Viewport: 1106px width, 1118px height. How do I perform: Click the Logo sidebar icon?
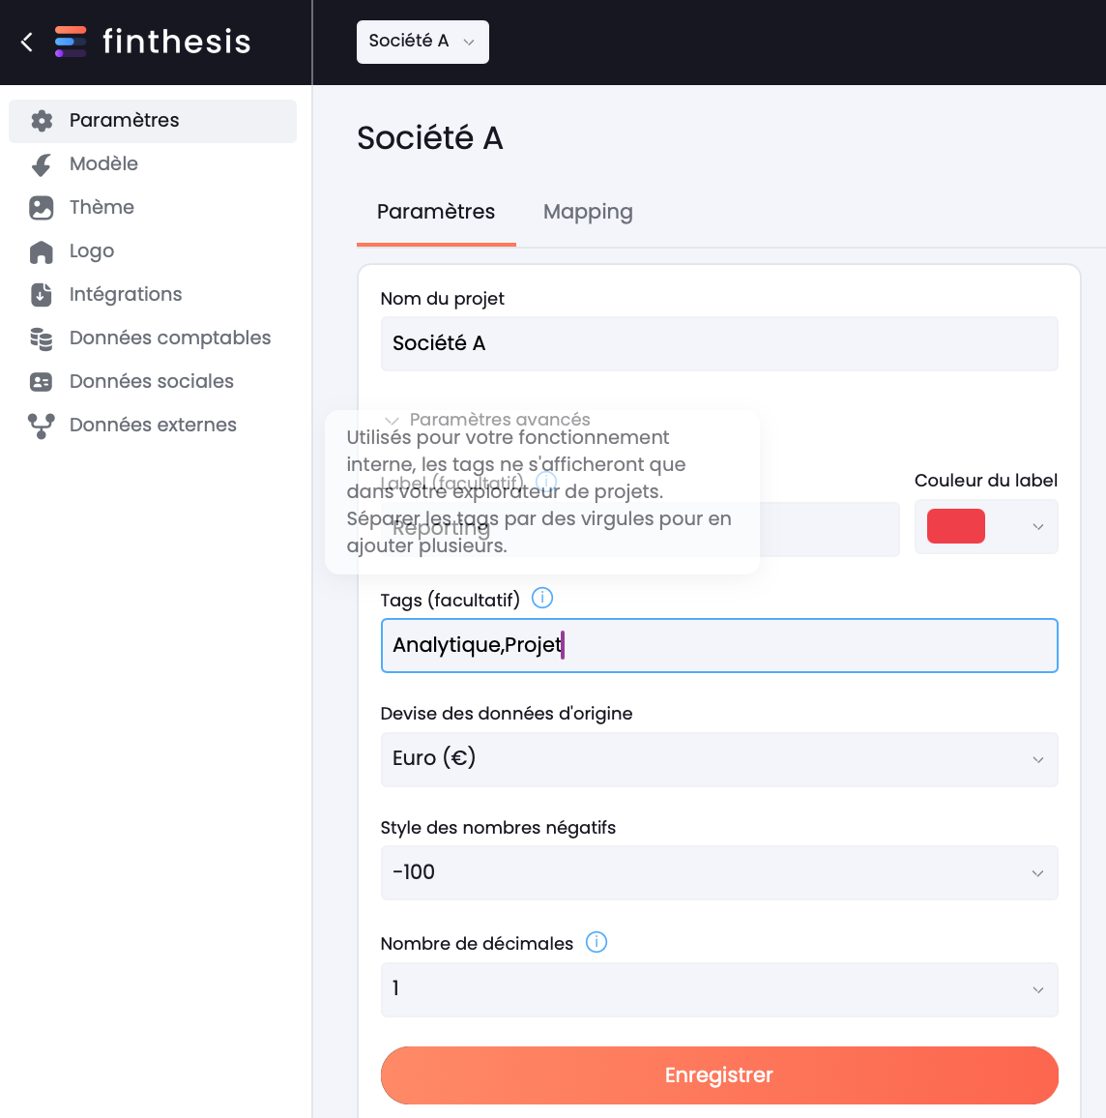[42, 251]
